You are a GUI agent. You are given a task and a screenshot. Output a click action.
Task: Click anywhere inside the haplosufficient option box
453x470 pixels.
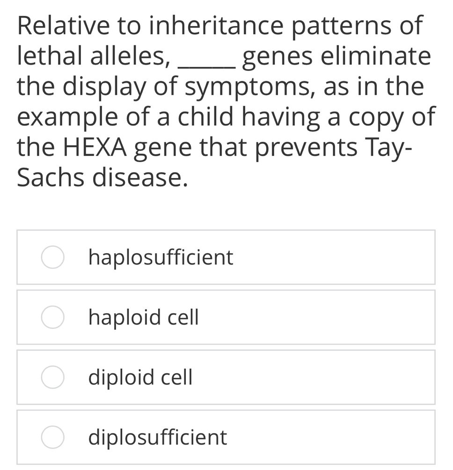[226, 257]
